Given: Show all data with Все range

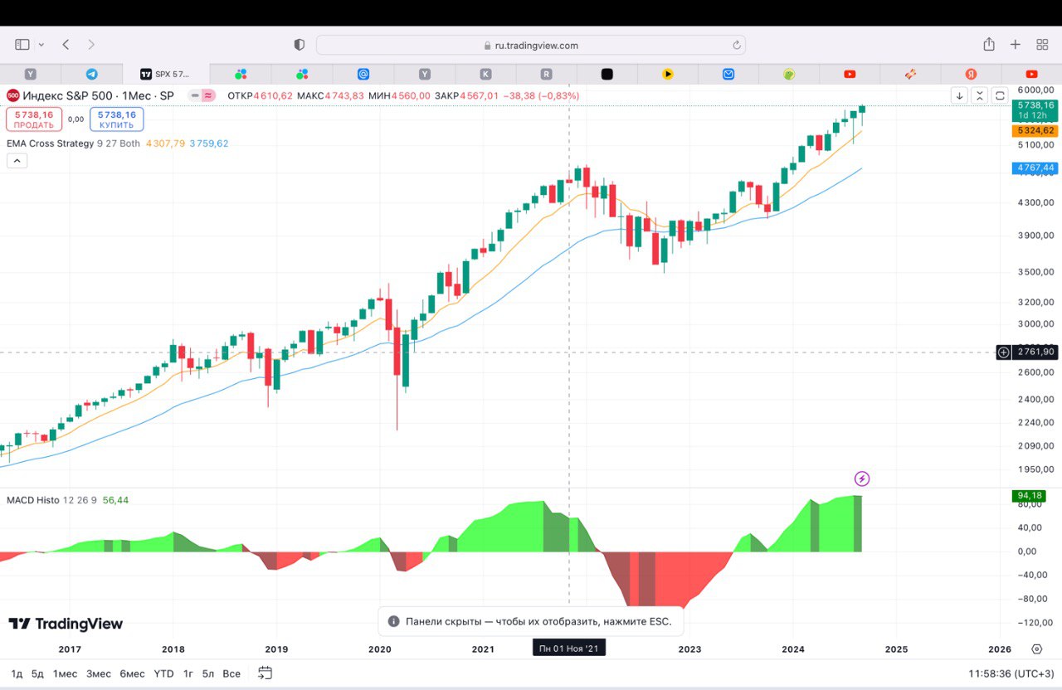Looking at the screenshot, I should [x=231, y=673].
